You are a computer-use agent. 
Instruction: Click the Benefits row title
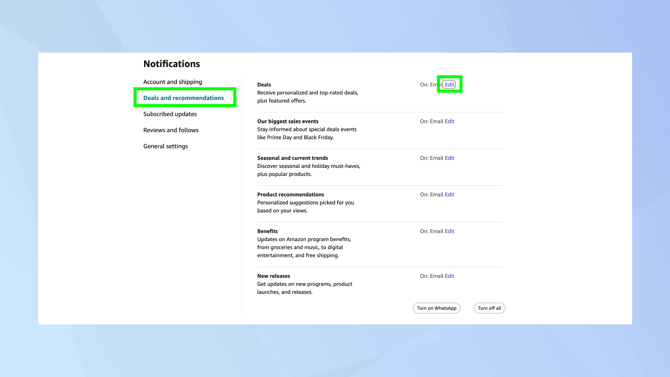(267, 231)
